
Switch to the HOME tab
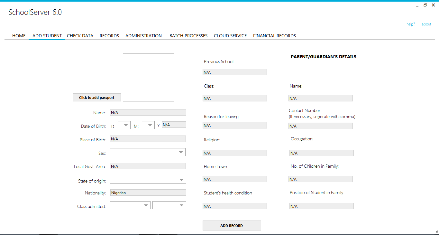pyautogui.click(x=19, y=36)
